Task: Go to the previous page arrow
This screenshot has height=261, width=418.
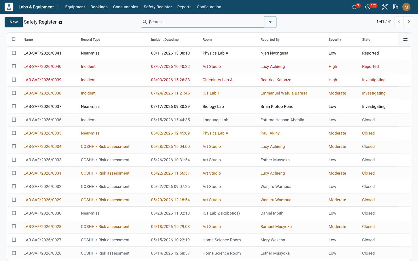Action: [399, 22]
